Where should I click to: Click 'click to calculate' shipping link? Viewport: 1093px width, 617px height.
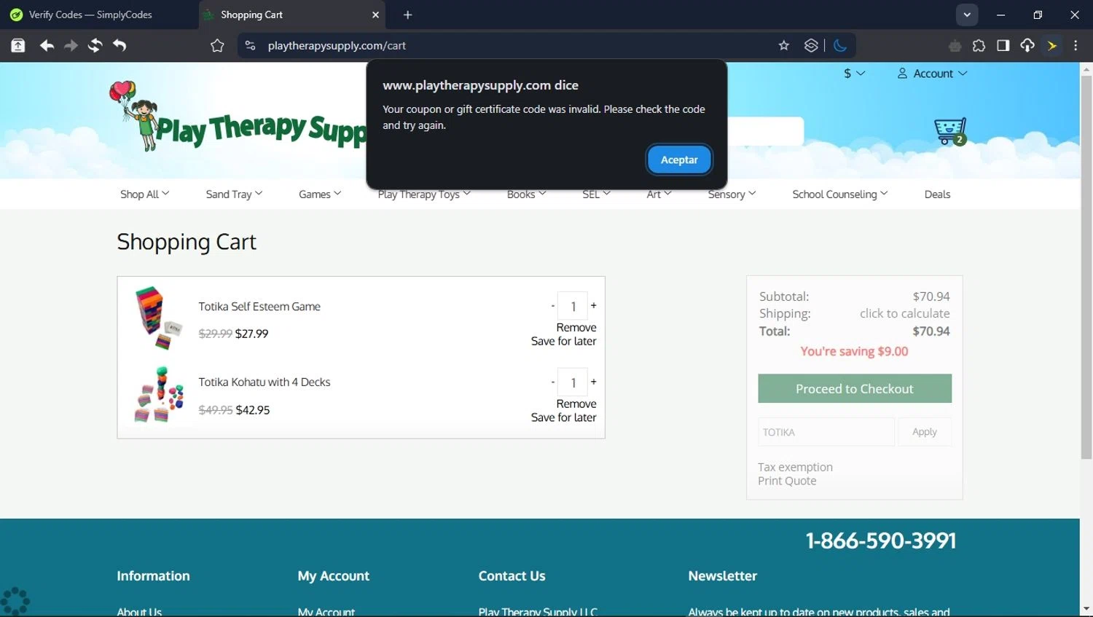pos(904,313)
